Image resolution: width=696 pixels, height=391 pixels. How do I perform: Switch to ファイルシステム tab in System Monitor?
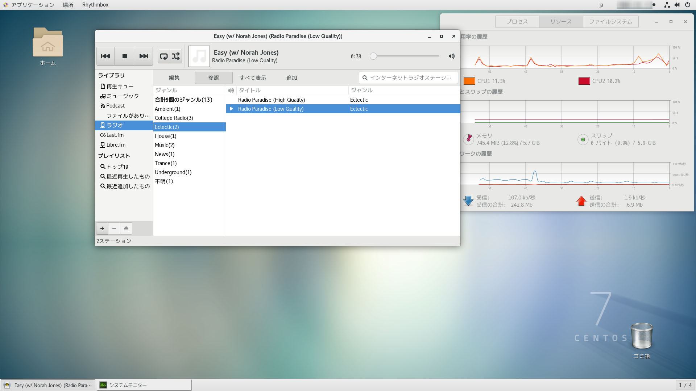611,22
